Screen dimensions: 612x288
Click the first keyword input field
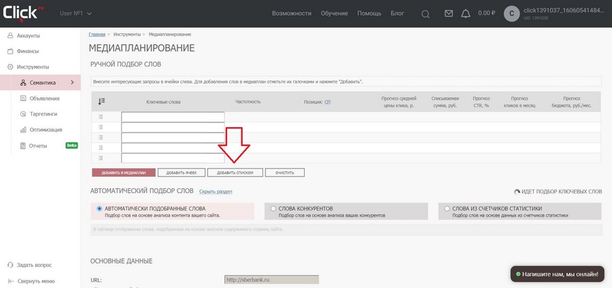(173, 117)
